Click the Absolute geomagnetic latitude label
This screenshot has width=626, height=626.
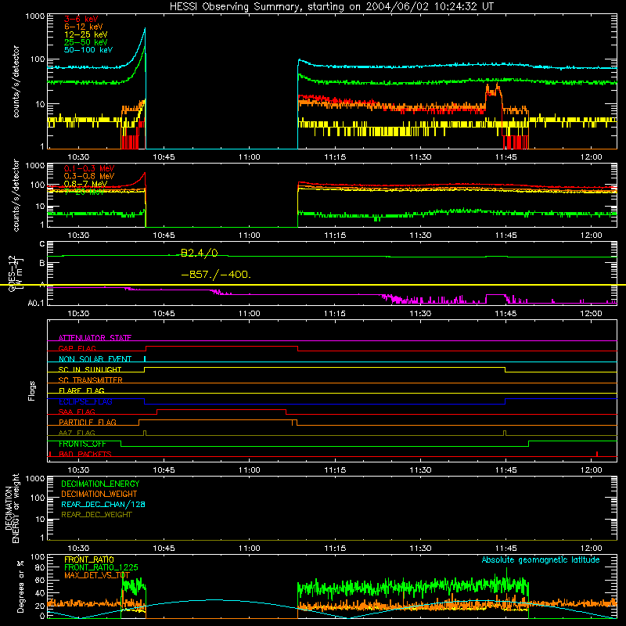[541, 559]
